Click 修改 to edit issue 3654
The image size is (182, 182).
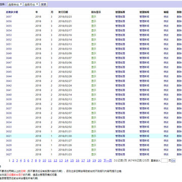(x=166, y=30)
